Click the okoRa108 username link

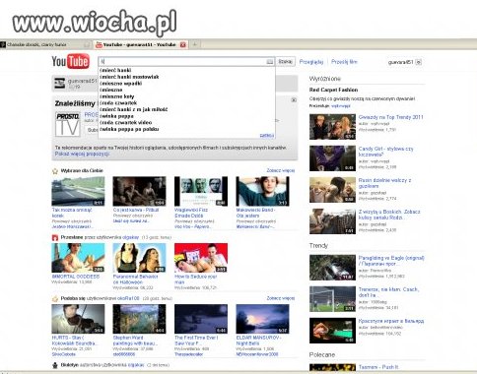pos(127,298)
